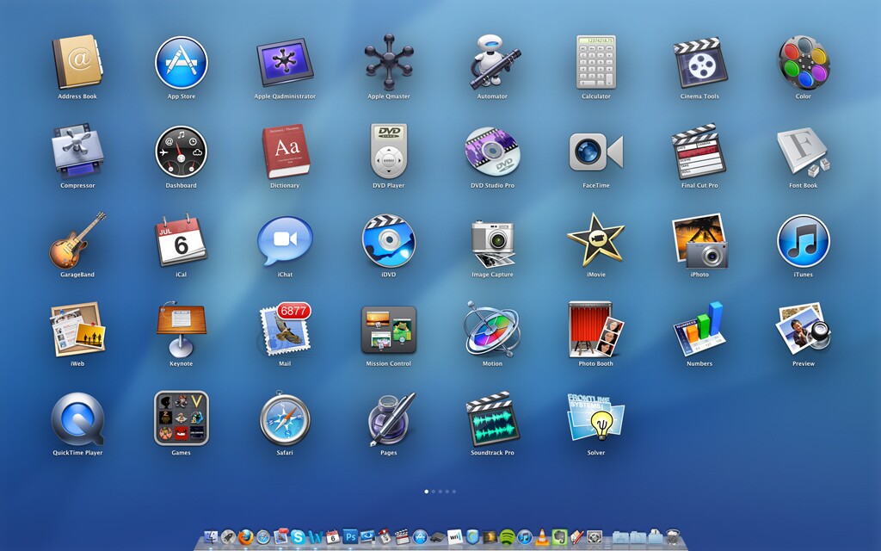Open DVD Player

pyautogui.click(x=388, y=151)
